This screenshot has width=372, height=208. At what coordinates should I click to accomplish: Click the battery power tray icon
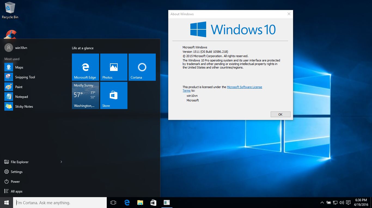click(x=329, y=203)
